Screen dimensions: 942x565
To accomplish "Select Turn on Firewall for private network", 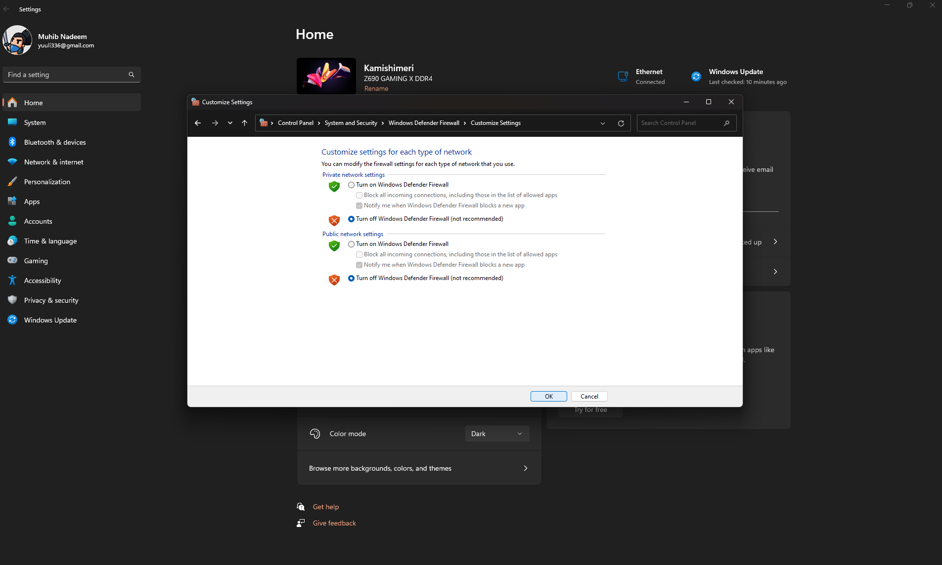I will (x=351, y=185).
